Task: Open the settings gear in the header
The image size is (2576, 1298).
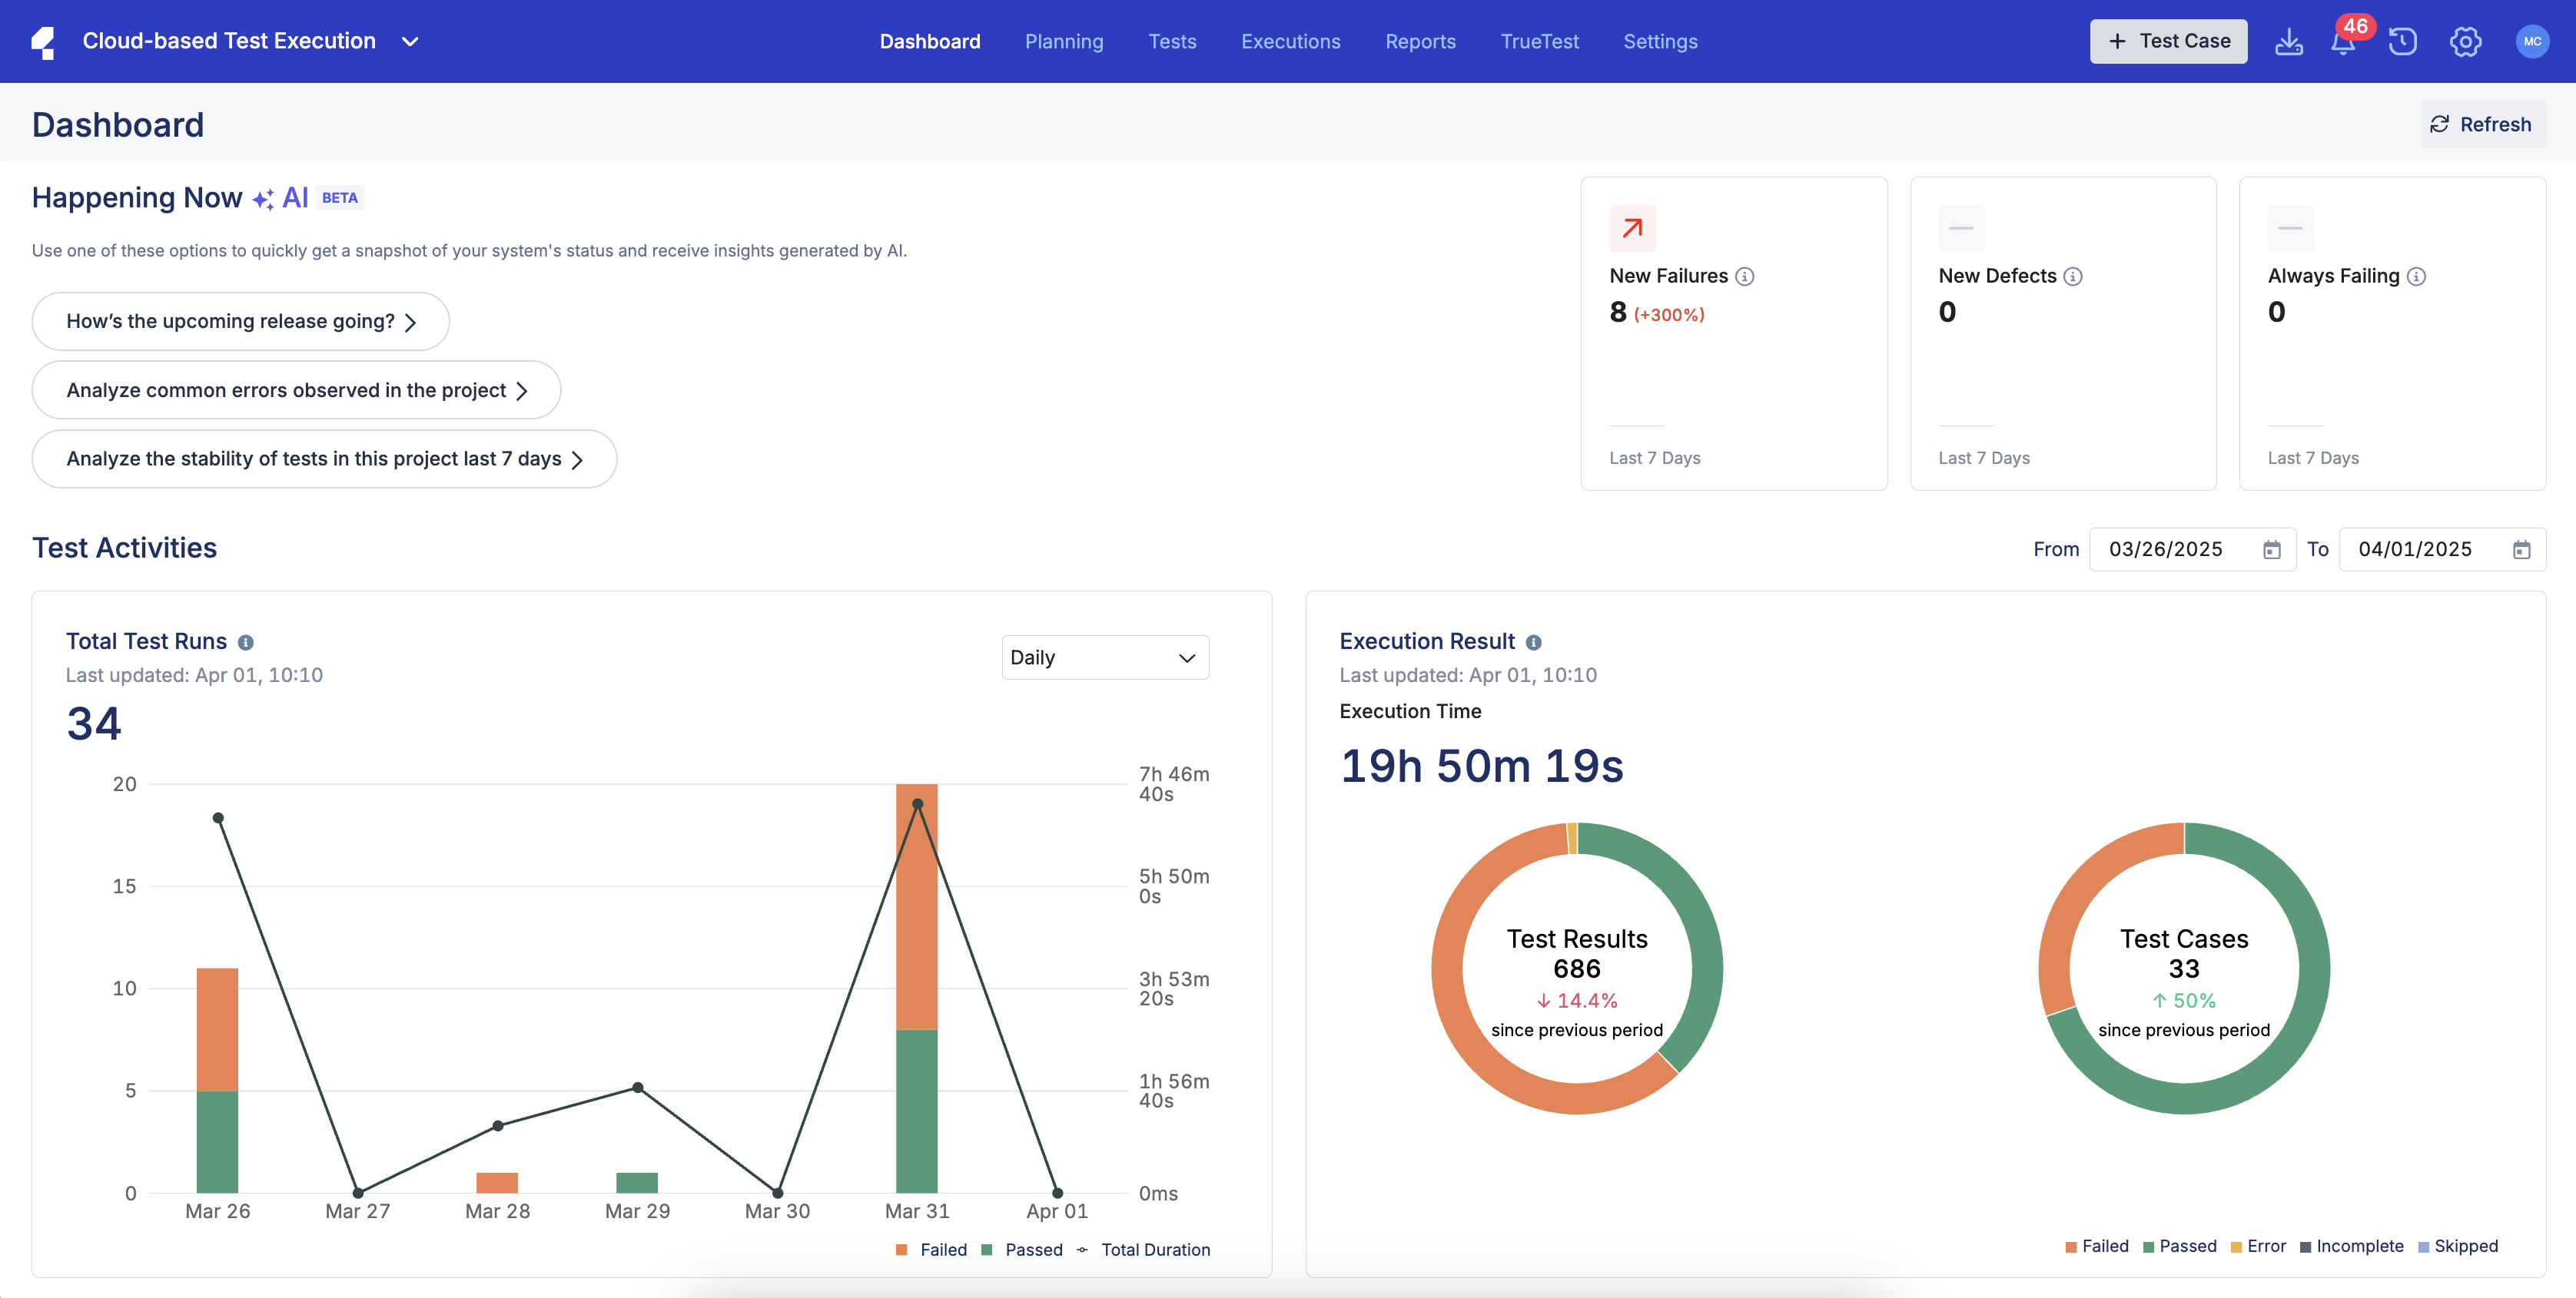Action: pos(2465,42)
